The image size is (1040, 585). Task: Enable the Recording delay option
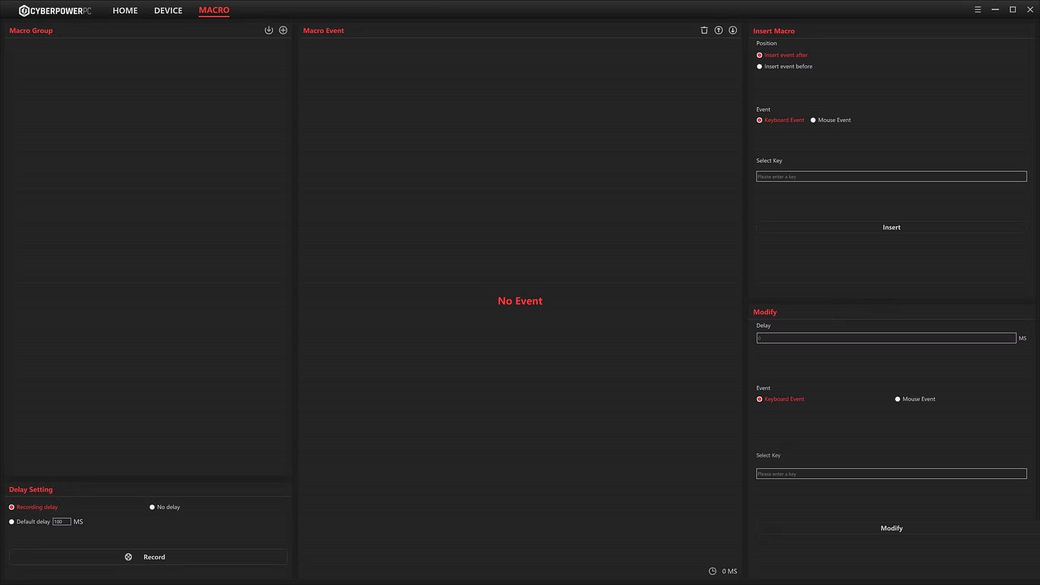tap(12, 507)
